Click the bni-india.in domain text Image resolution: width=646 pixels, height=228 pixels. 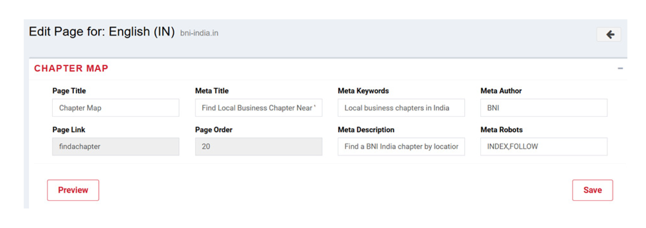coord(199,33)
